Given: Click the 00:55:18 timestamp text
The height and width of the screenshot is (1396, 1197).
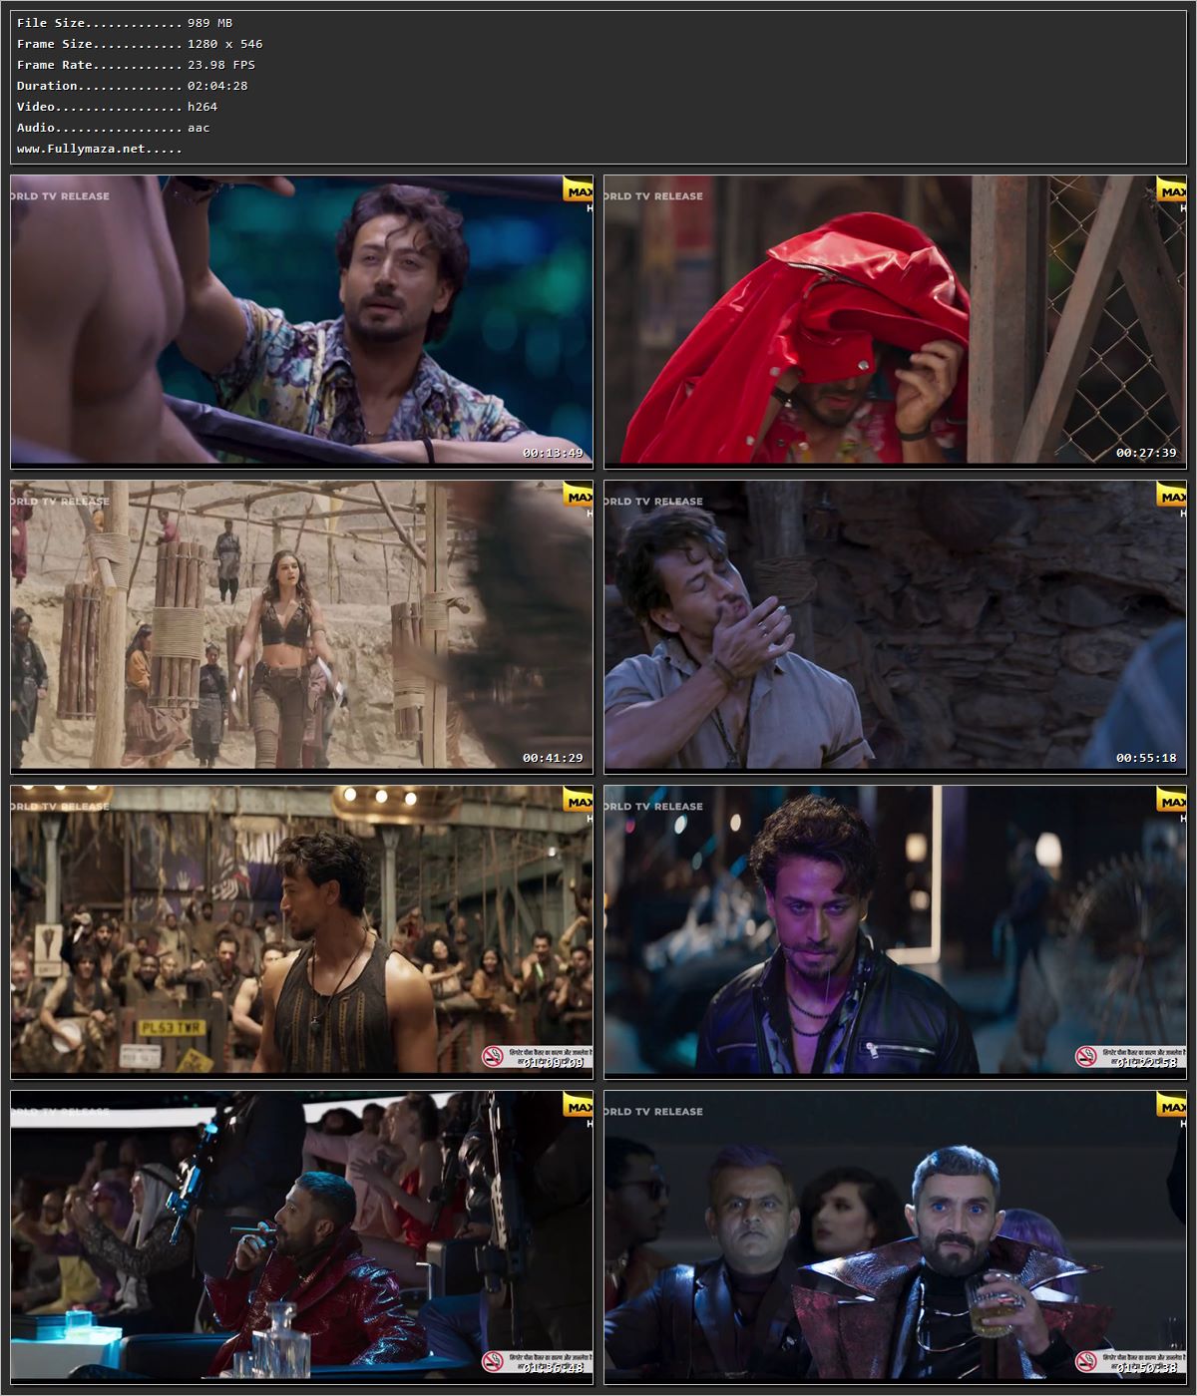Looking at the screenshot, I should click(1146, 758).
